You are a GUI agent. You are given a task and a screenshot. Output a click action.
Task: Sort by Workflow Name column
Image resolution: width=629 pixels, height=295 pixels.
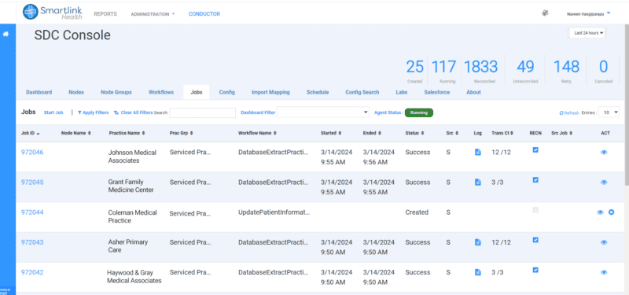(257, 133)
